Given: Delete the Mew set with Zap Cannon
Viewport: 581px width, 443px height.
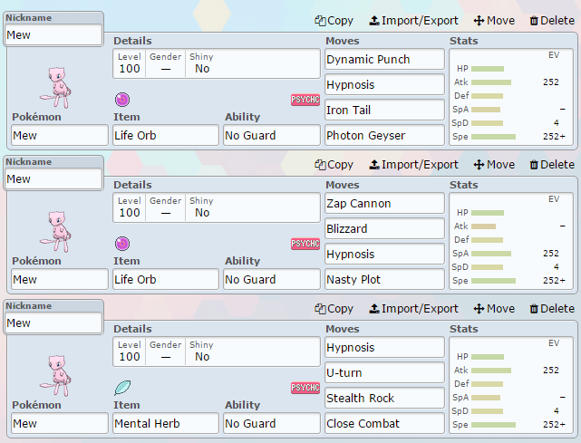Looking at the screenshot, I should click(x=551, y=165).
